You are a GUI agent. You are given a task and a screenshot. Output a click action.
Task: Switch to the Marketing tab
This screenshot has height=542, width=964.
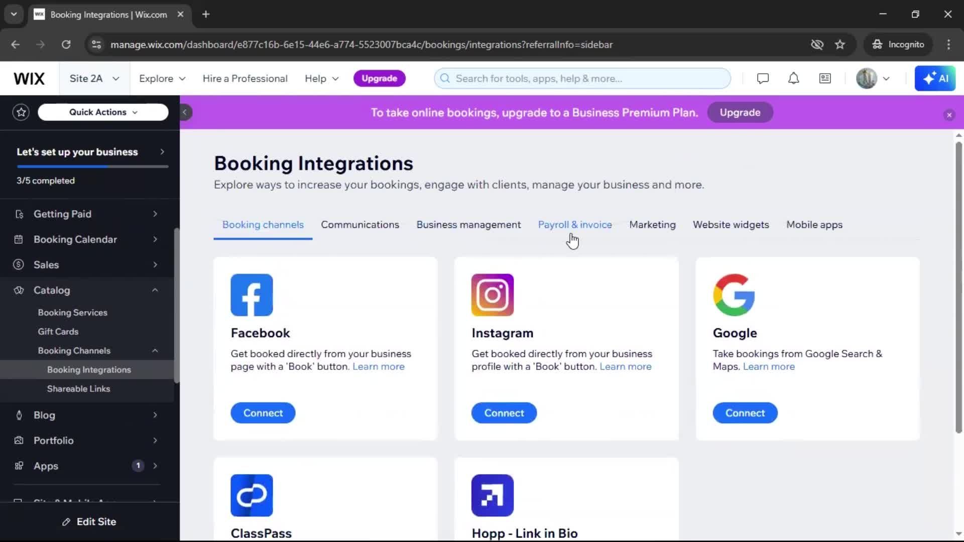point(652,225)
